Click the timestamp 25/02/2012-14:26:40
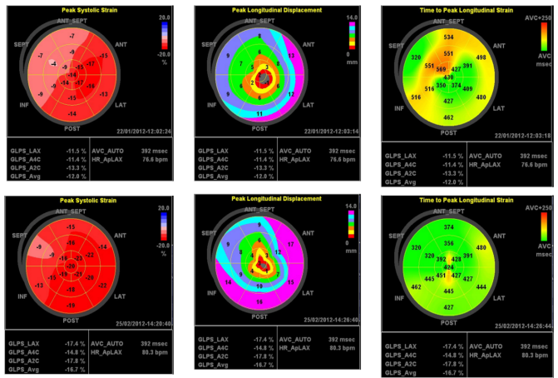 [331, 320]
